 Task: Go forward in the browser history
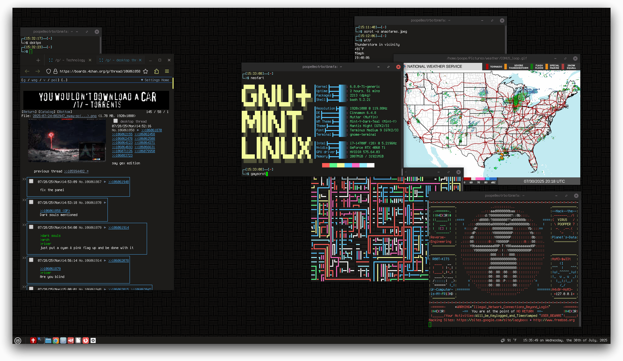(38, 71)
